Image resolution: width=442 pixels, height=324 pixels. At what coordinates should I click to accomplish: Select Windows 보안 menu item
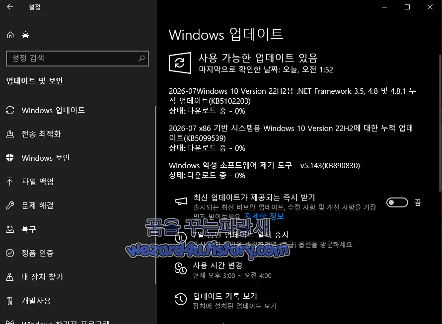[x=77, y=158]
